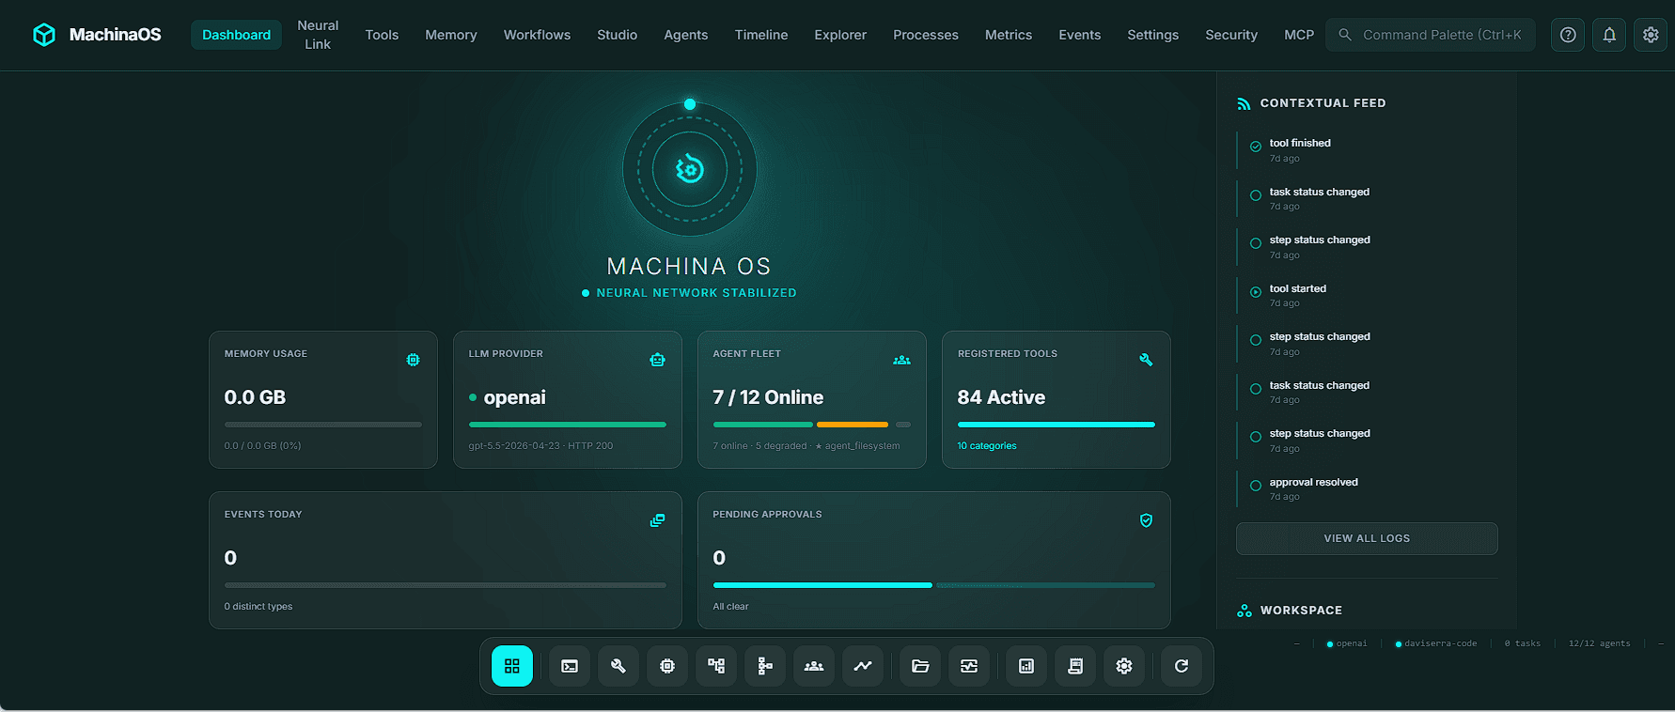The width and height of the screenshot is (1675, 712).
Task: Open the receipt log icon in the dock
Action: [x=1075, y=666]
